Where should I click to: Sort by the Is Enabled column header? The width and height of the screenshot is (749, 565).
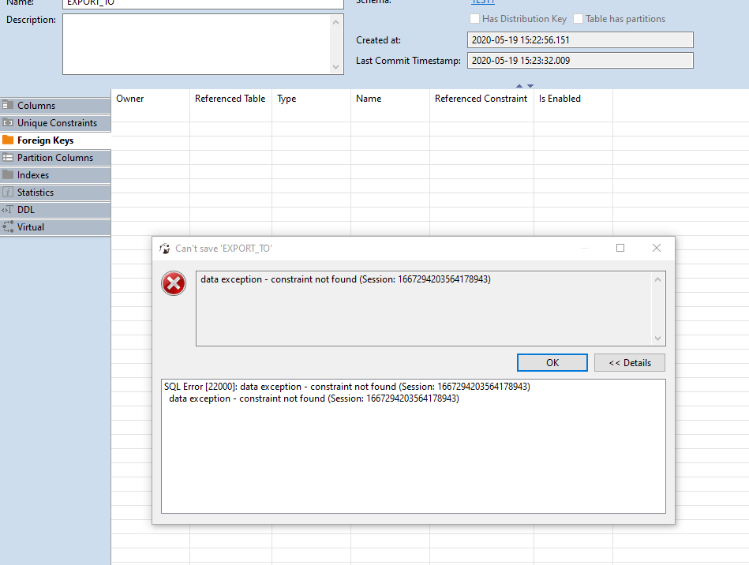point(573,99)
